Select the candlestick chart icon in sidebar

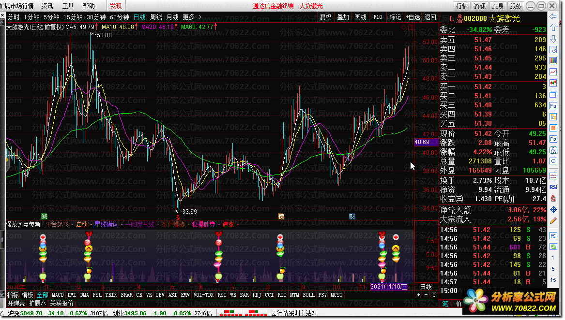[553, 83]
